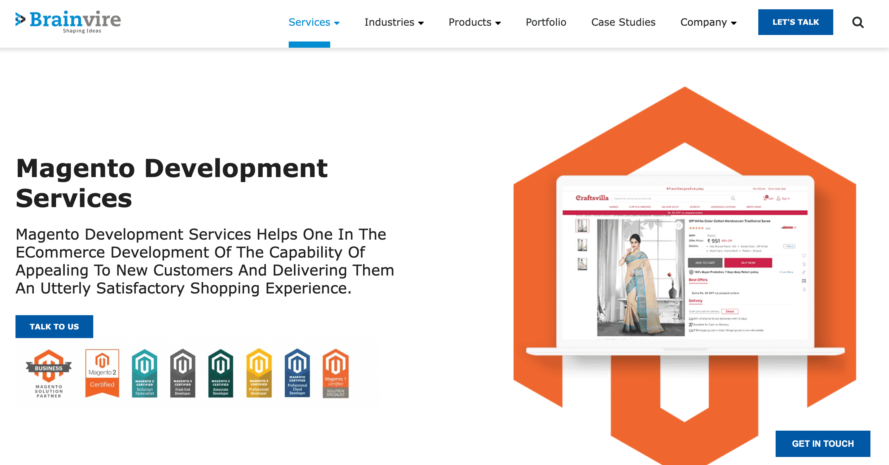Open the search magnifier icon
The width and height of the screenshot is (889, 465).
pos(858,22)
